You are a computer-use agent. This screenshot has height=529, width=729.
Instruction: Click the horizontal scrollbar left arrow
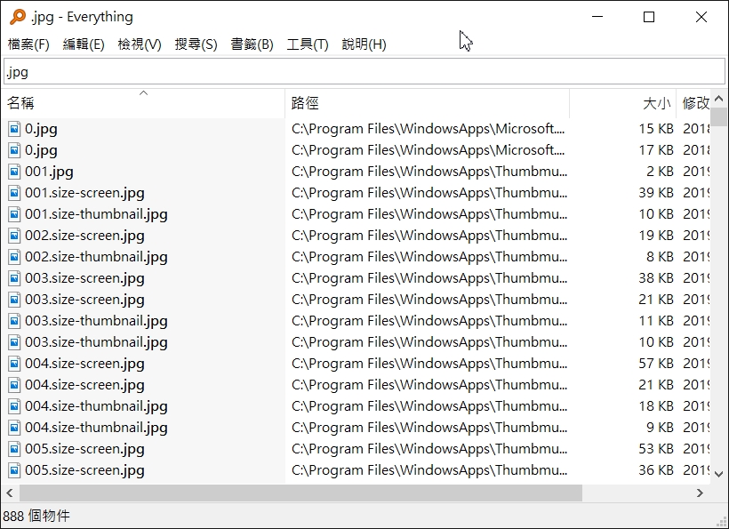click(x=9, y=493)
